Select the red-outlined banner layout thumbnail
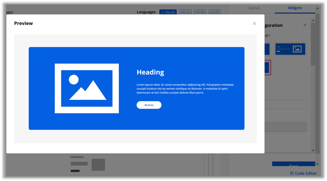The width and height of the screenshot is (327, 181). (x=267, y=67)
